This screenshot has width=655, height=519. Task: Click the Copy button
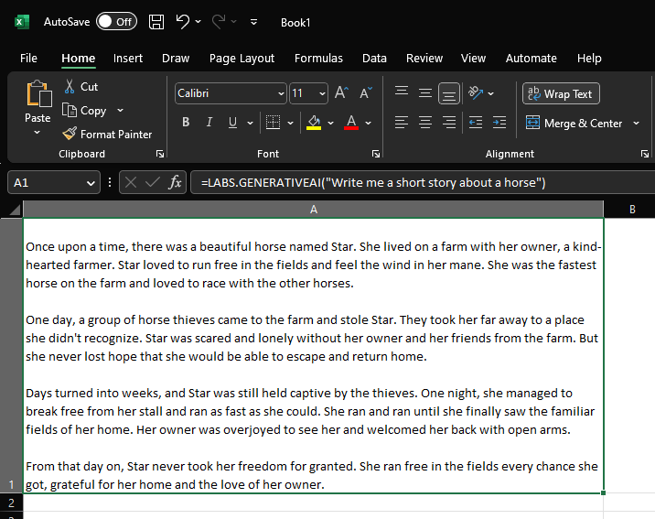(x=84, y=111)
